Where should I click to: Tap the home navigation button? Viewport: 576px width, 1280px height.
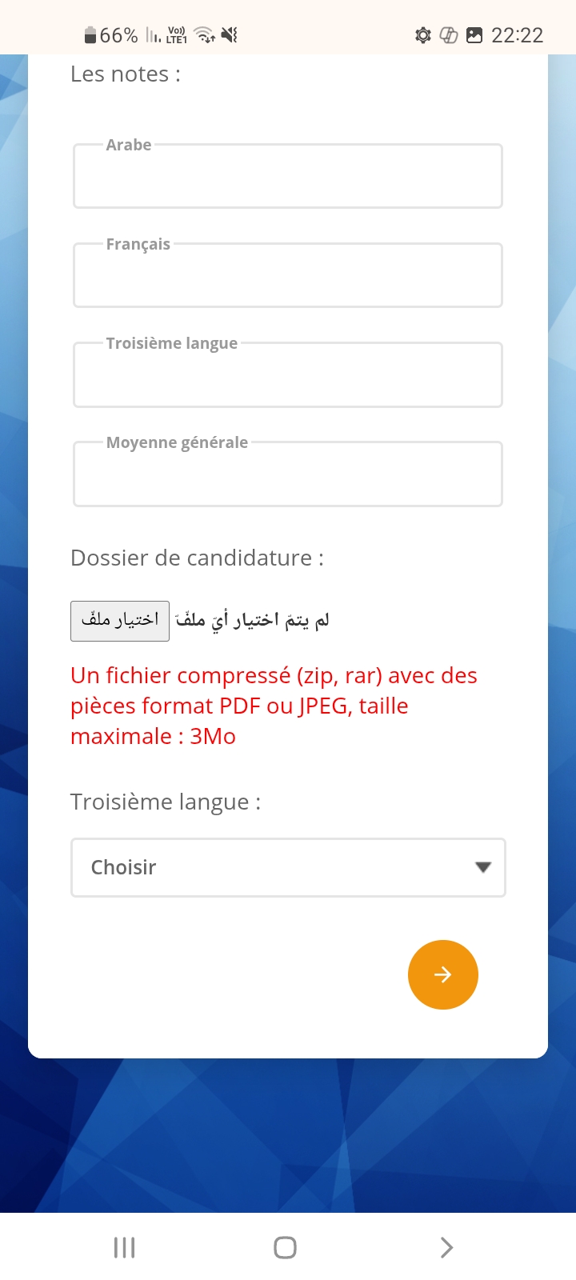click(x=286, y=1247)
